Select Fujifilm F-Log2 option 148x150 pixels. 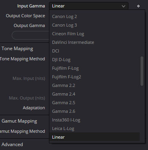point(94,77)
